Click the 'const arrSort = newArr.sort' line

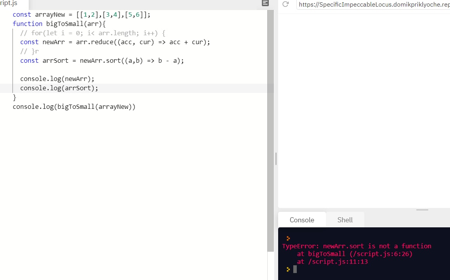click(x=102, y=61)
